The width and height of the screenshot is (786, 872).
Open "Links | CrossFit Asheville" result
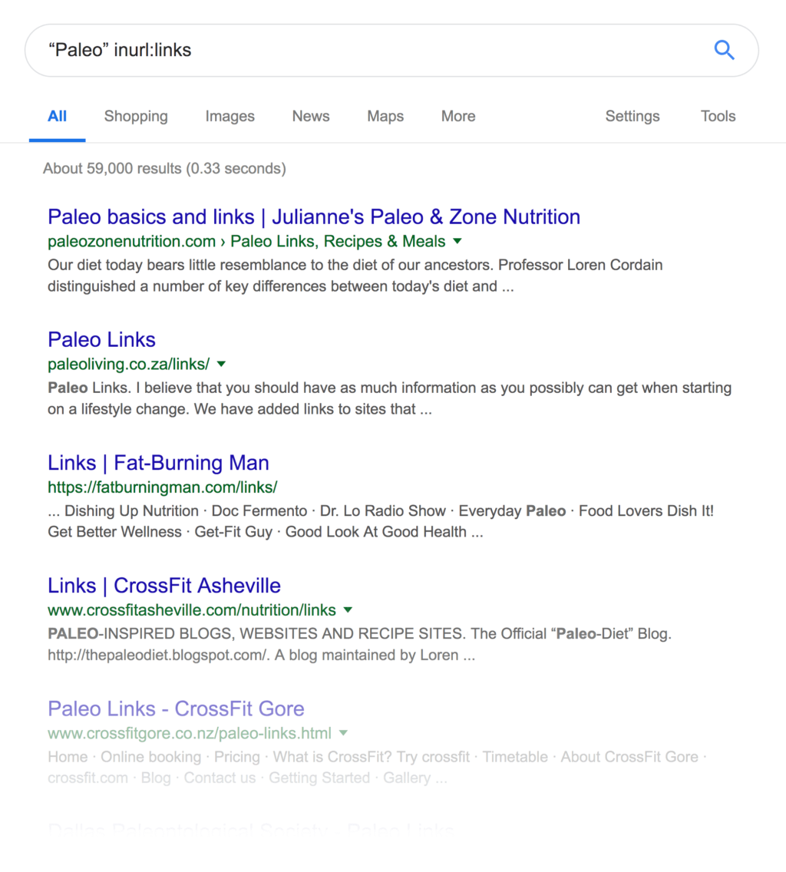163,586
